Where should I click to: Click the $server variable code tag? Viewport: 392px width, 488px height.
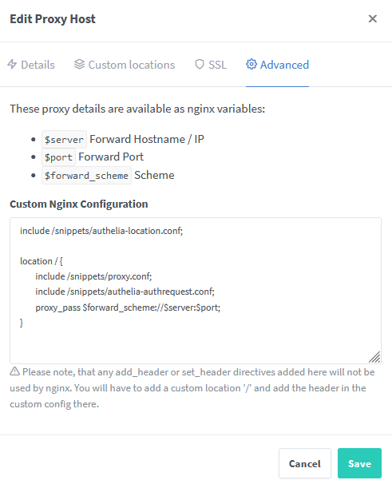click(64, 140)
